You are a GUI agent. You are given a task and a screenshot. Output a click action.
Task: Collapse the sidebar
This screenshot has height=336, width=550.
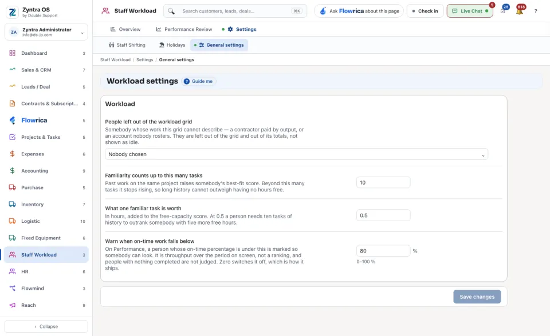[x=46, y=326]
